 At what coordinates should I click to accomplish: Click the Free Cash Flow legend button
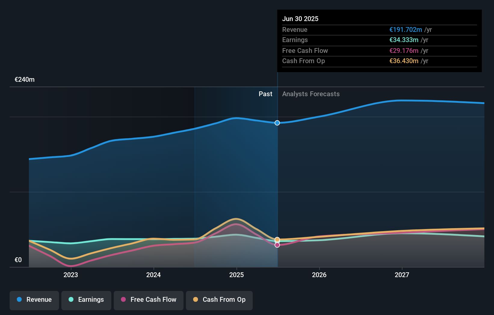148,300
